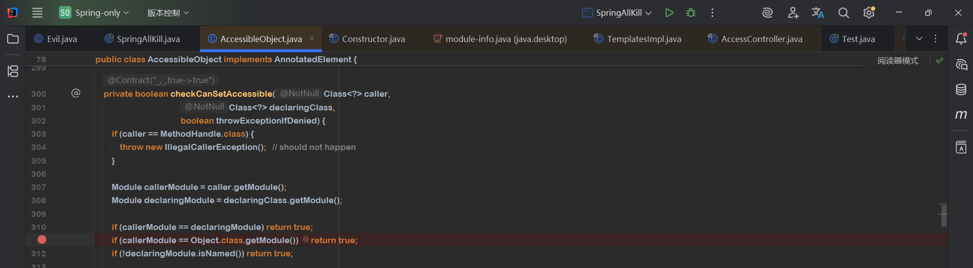Screen dimensions: 973x268
Task: Open the Database tool window
Action: click(x=961, y=90)
